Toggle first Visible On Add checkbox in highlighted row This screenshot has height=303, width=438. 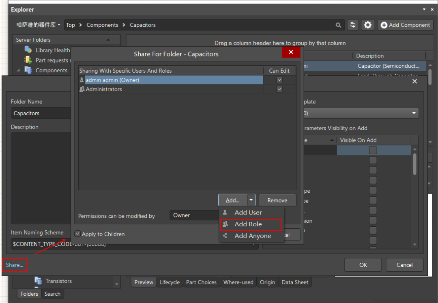click(x=373, y=150)
